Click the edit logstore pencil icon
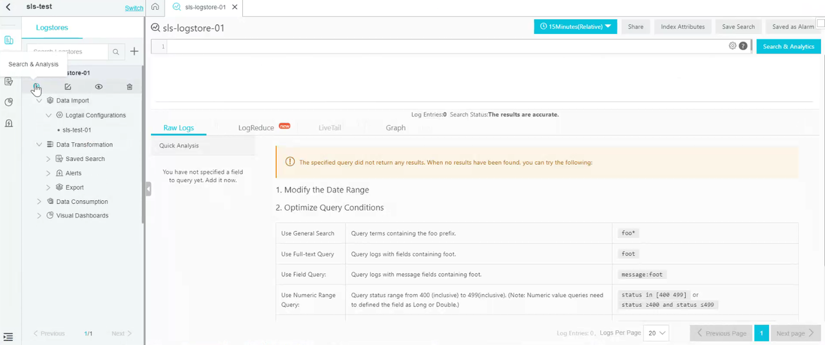825x345 pixels. point(68,87)
